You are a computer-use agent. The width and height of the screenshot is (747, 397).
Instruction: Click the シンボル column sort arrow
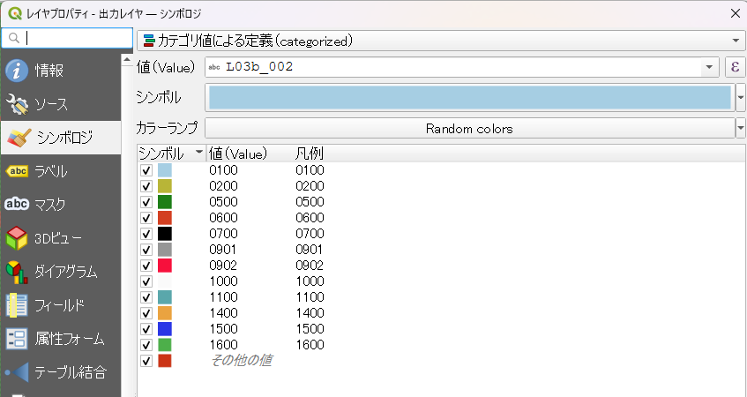[x=198, y=153]
